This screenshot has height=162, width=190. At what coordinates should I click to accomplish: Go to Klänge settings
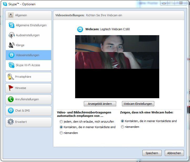coord(28,45)
